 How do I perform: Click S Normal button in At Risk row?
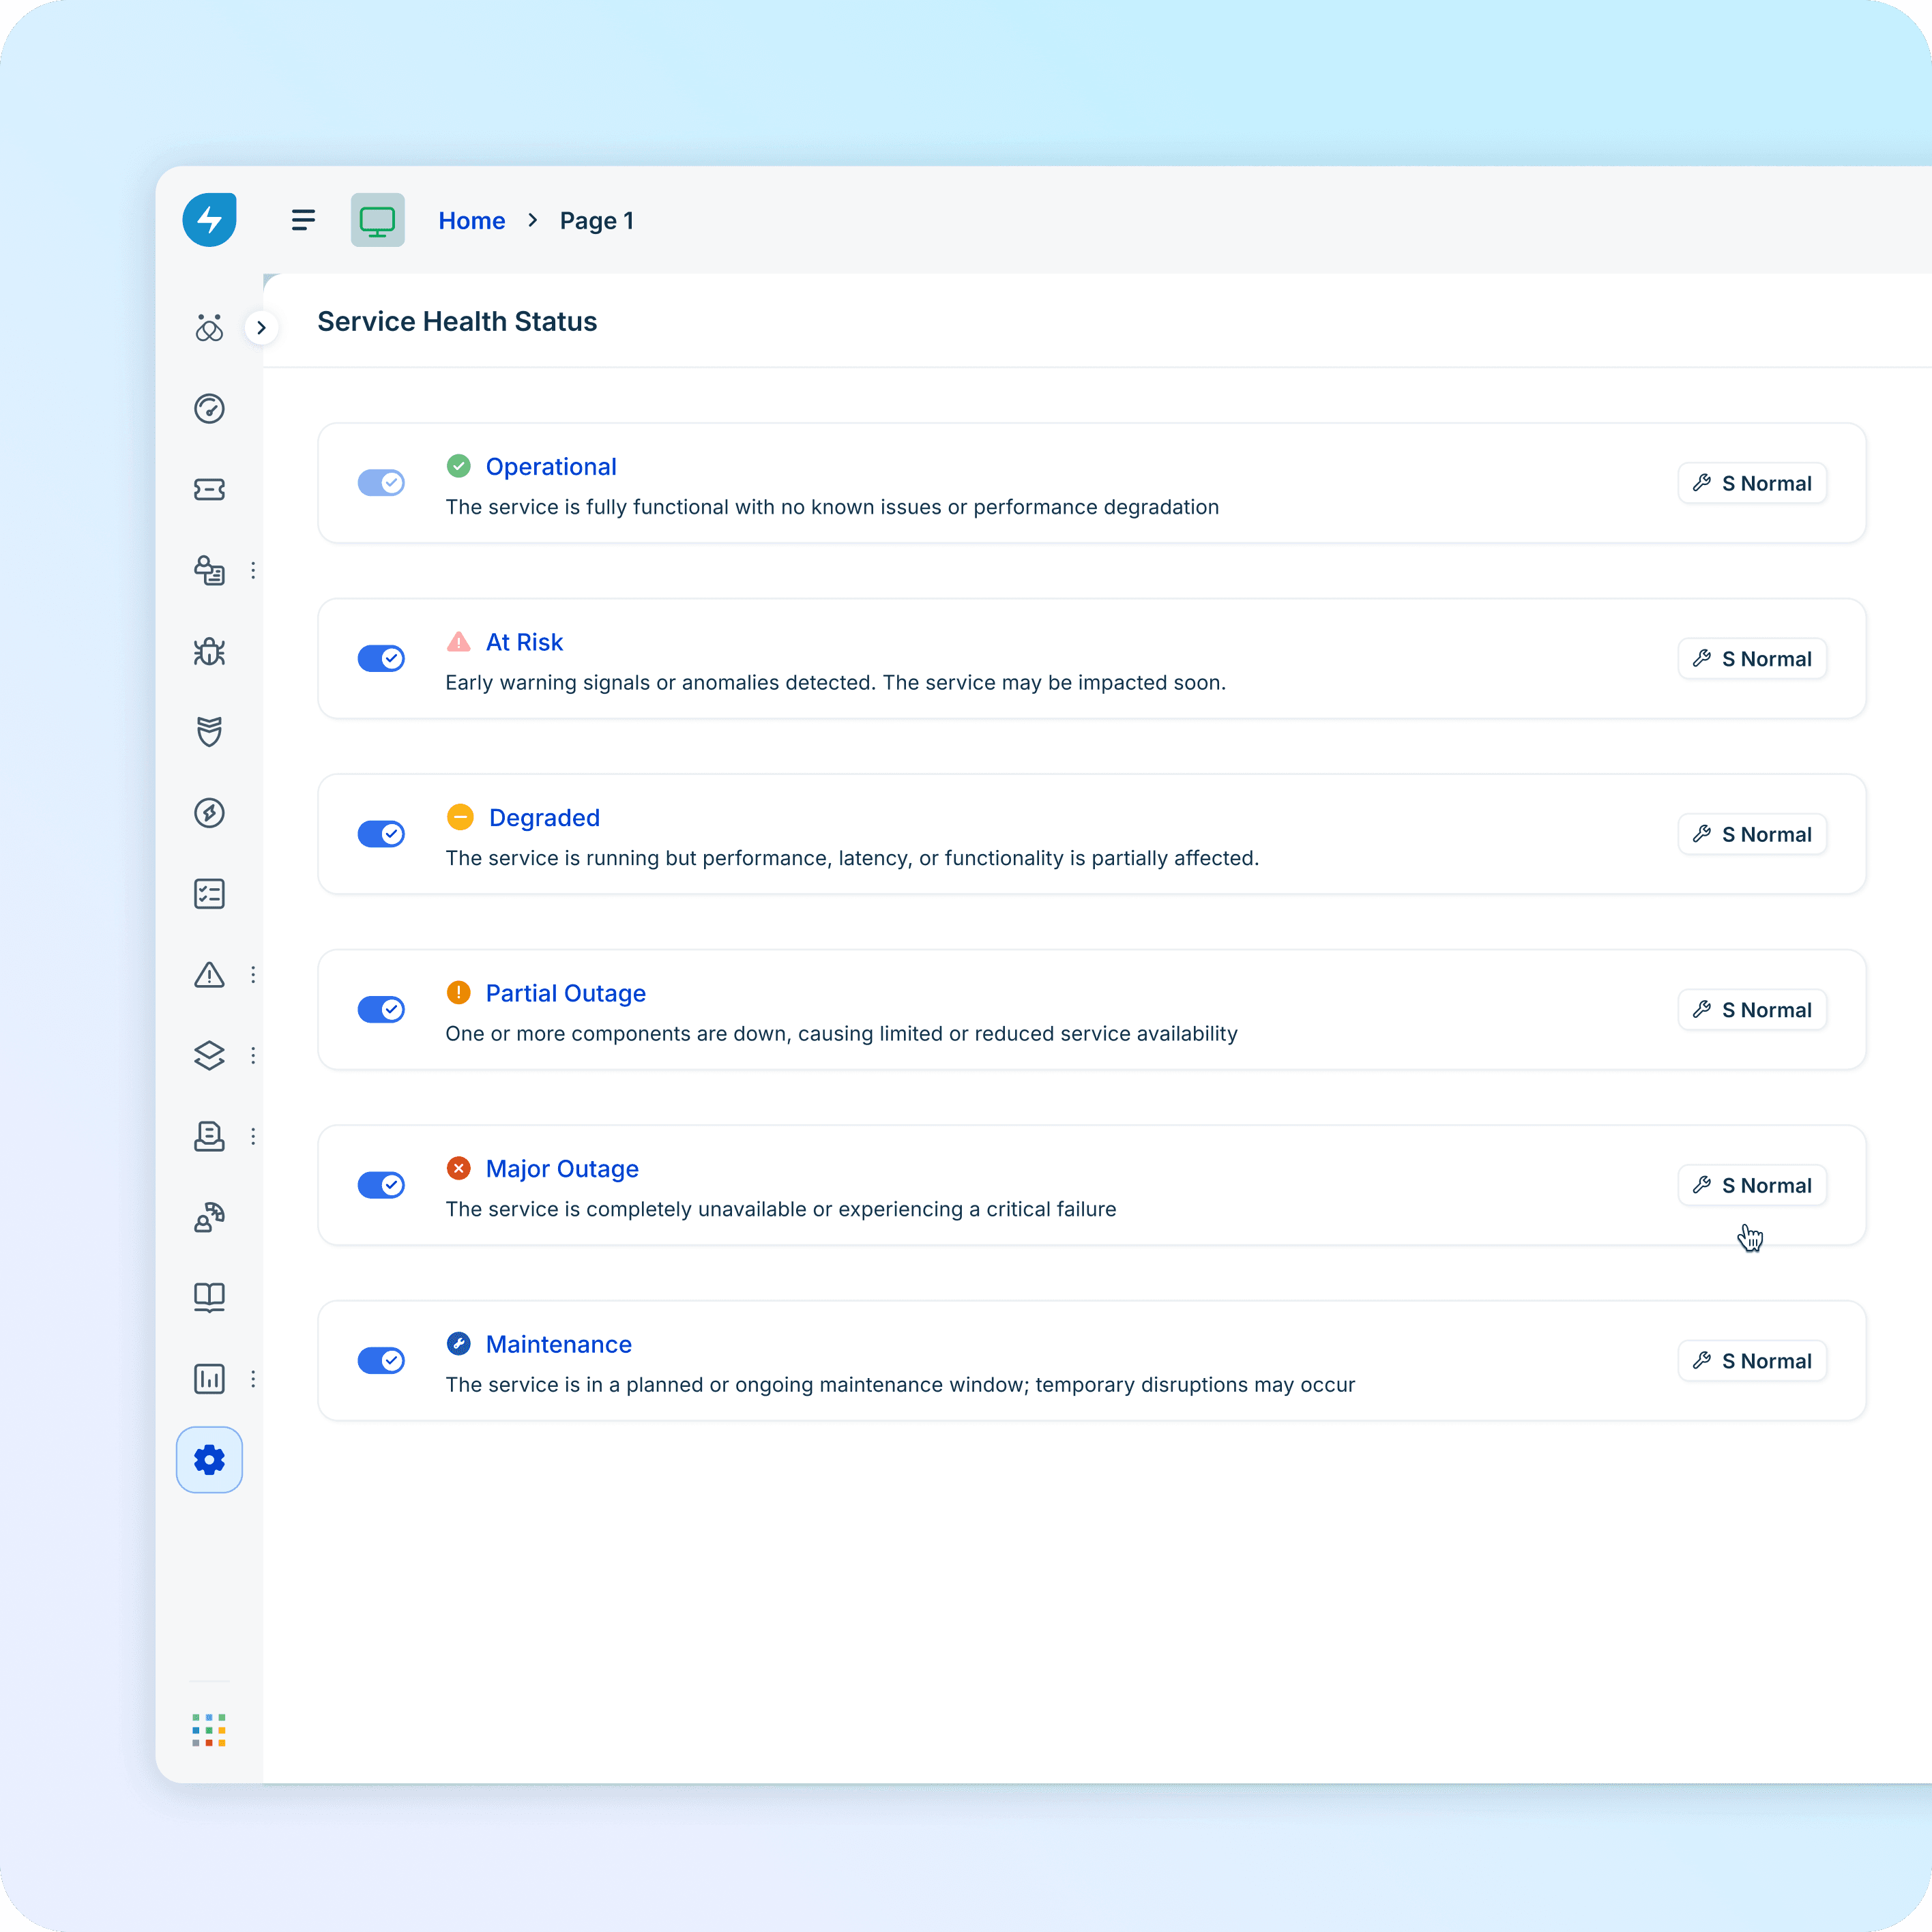(1752, 659)
